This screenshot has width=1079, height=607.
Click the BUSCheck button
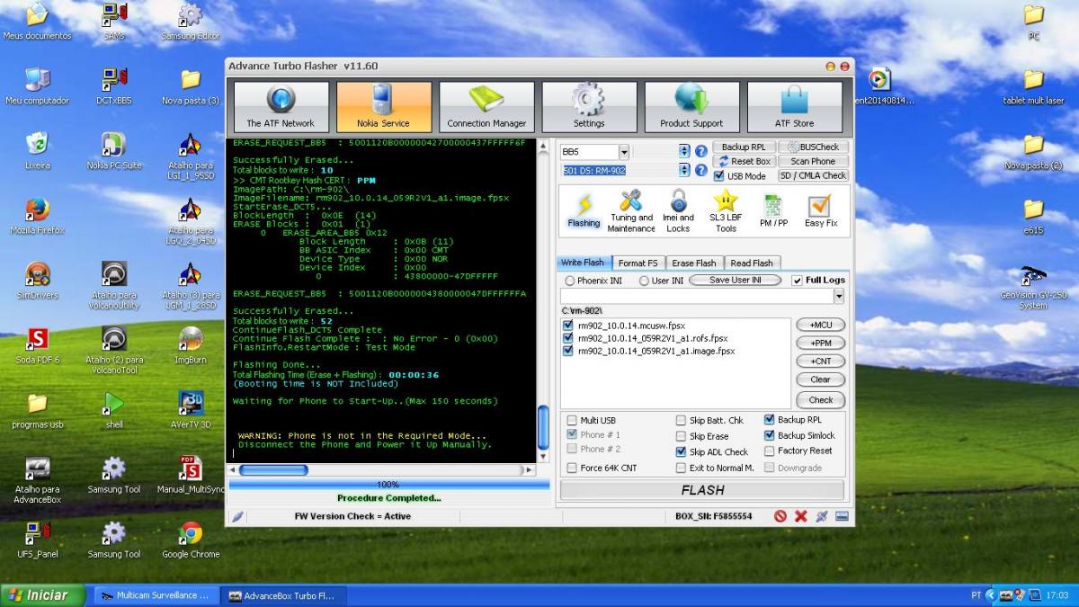tap(813, 147)
